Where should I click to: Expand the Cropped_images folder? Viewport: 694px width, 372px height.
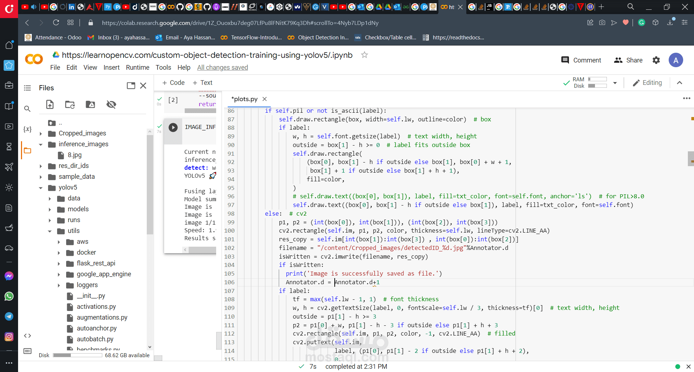tap(41, 134)
